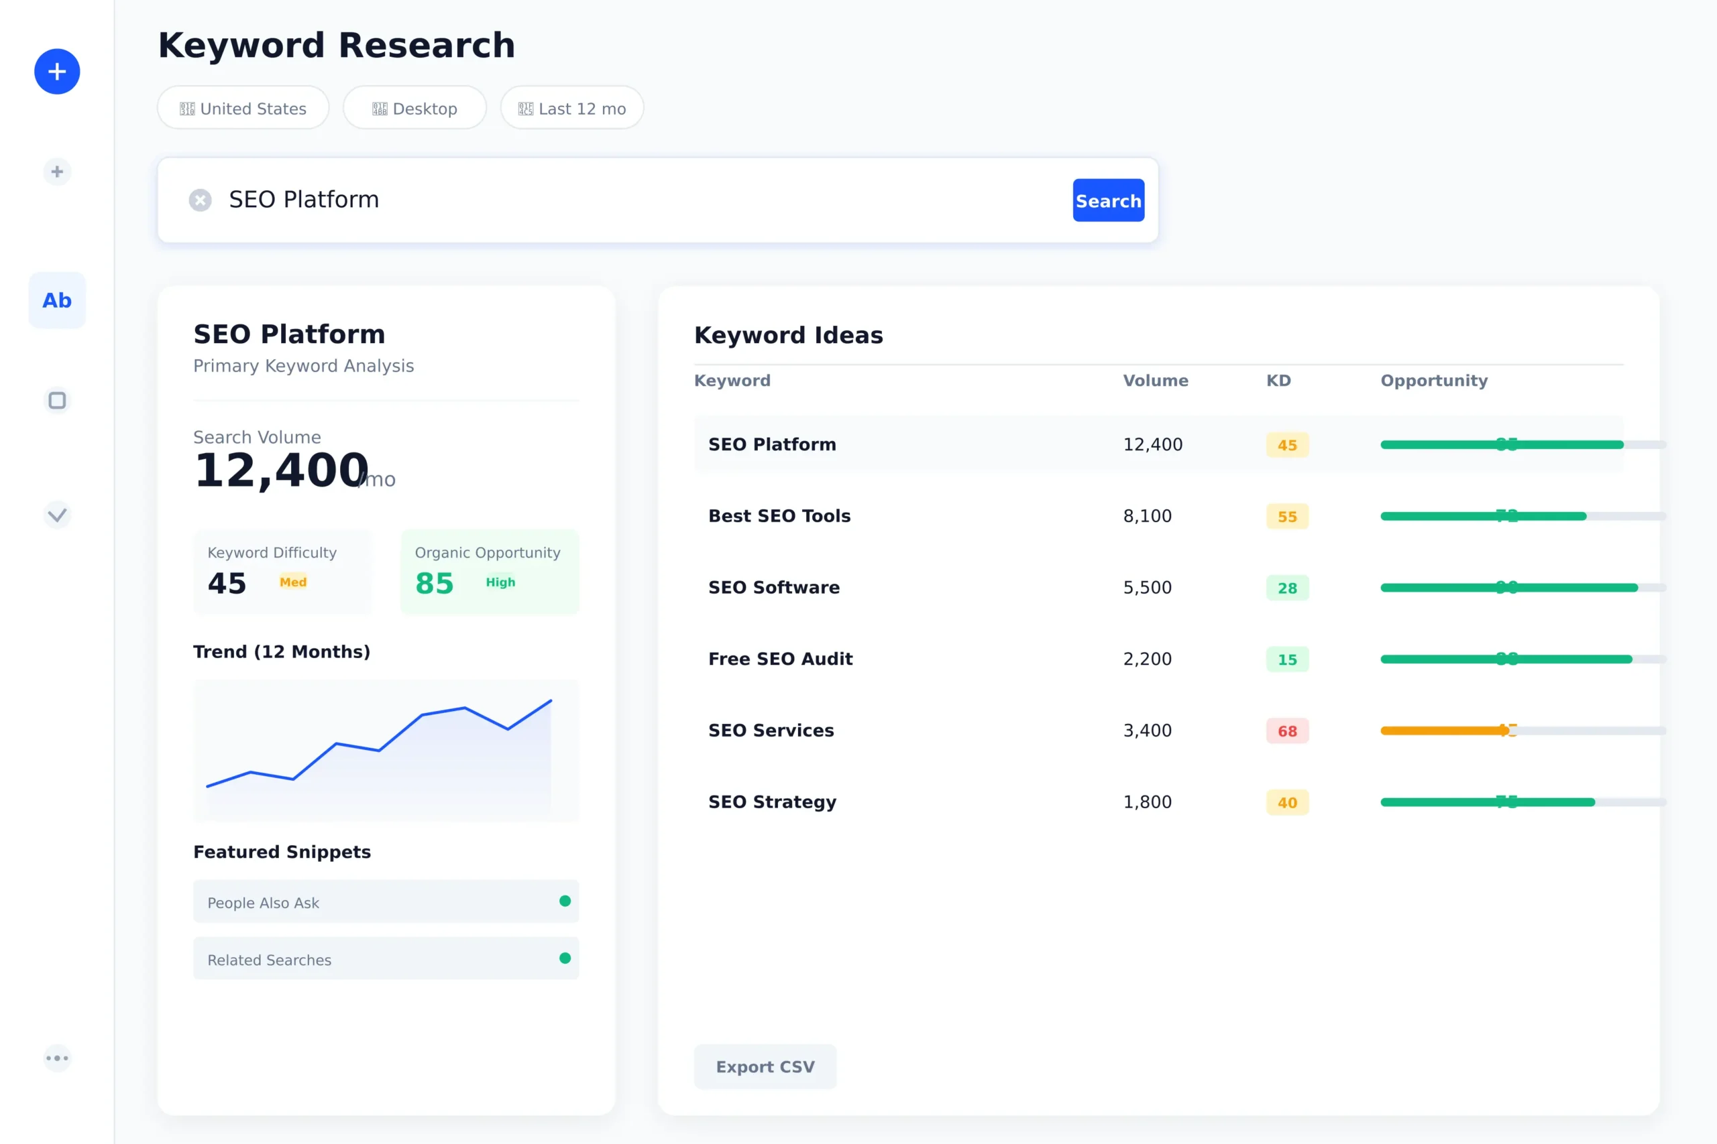The width and height of the screenshot is (1717, 1144).
Task: Click the KD badge 45 for SEO Platform
Action: point(1287,444)
